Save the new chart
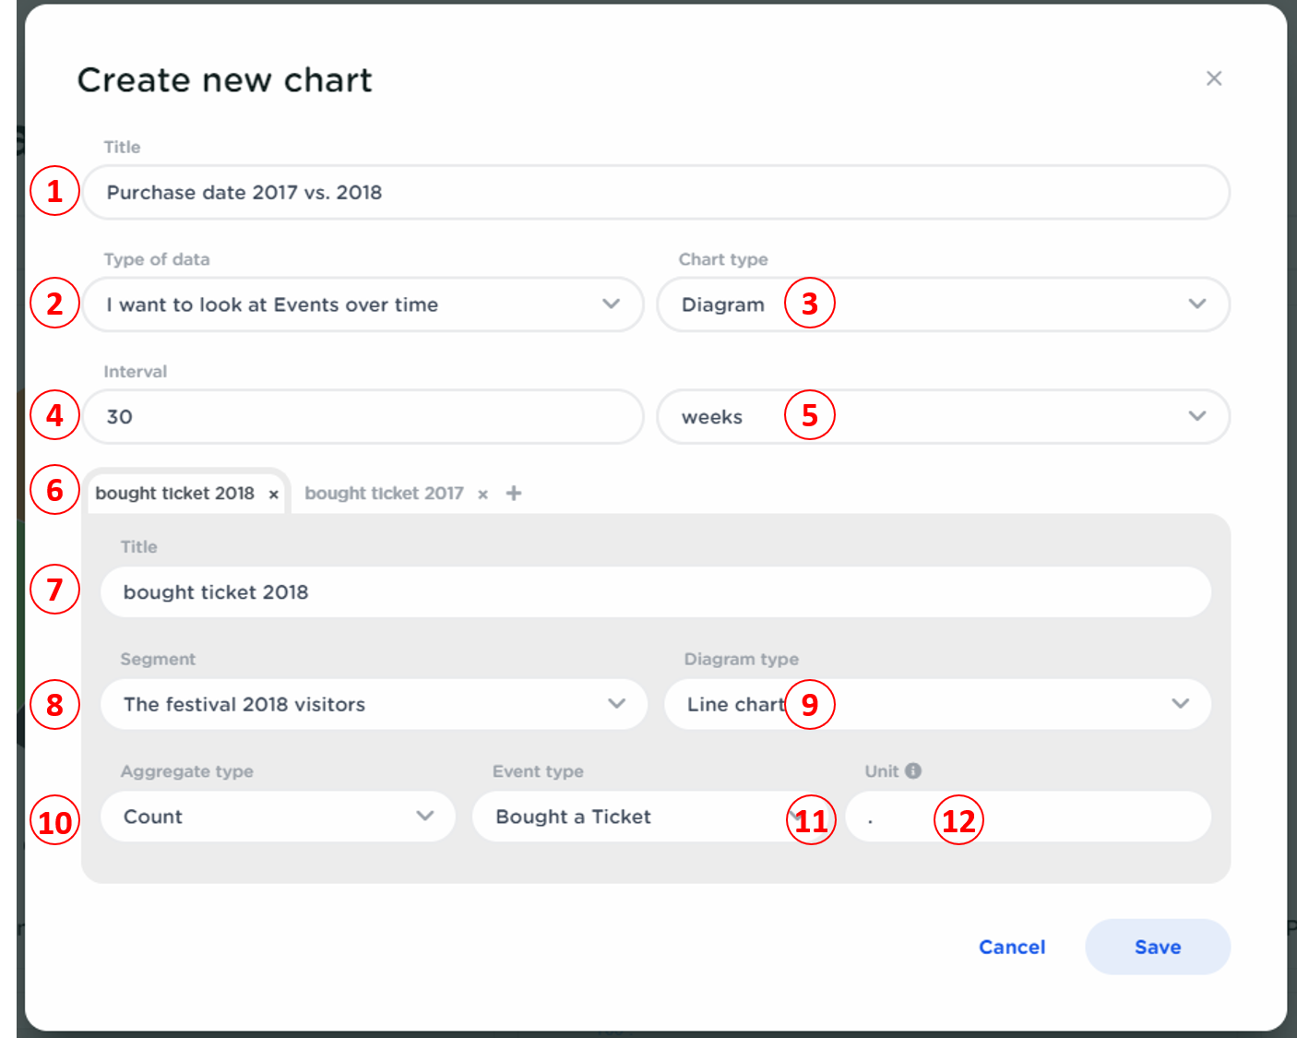The height and width of the screenshot is (1038, 1297). coord(1158,947)
